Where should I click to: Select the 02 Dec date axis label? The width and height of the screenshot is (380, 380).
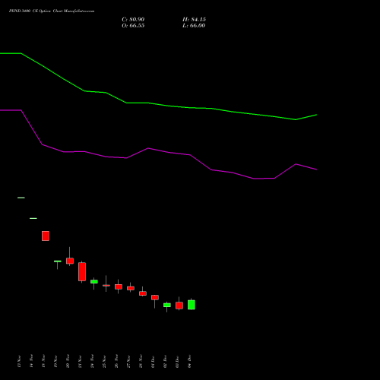[166, 362]
